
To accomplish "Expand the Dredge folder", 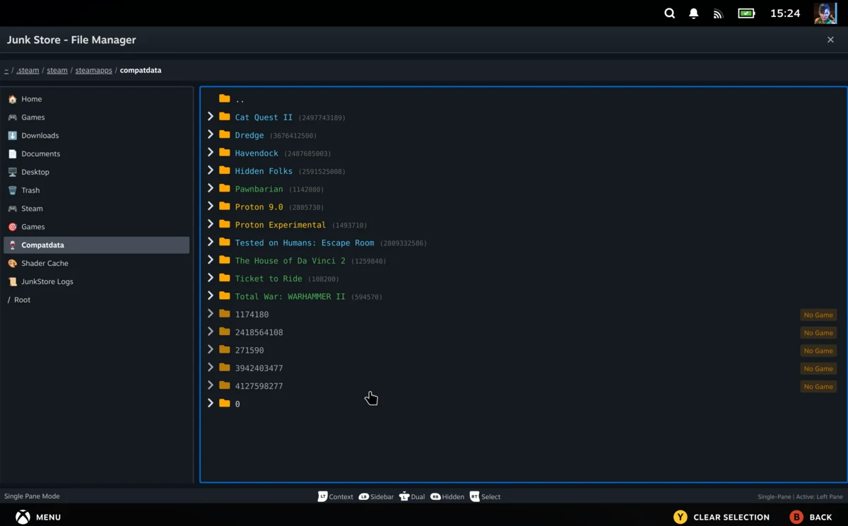I will pyautogui.click(x=211, y=134).
